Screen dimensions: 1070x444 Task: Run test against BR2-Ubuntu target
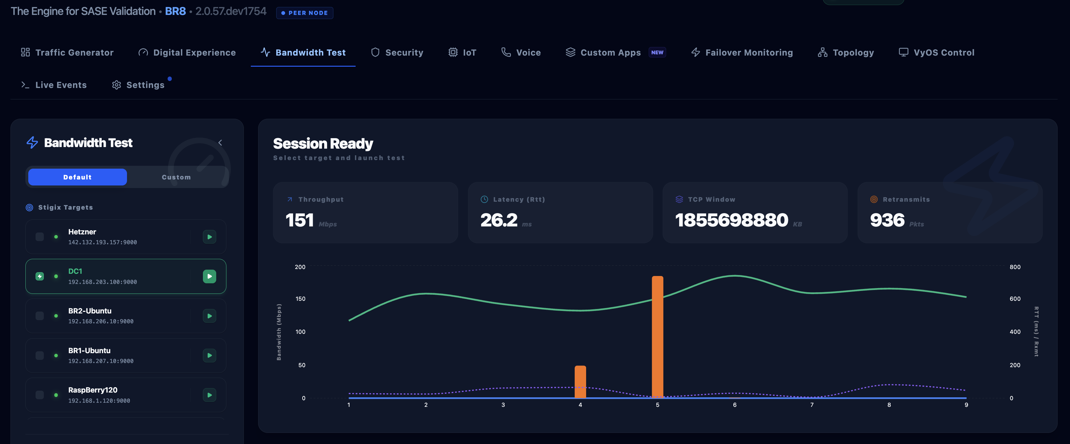click(209, 316)
